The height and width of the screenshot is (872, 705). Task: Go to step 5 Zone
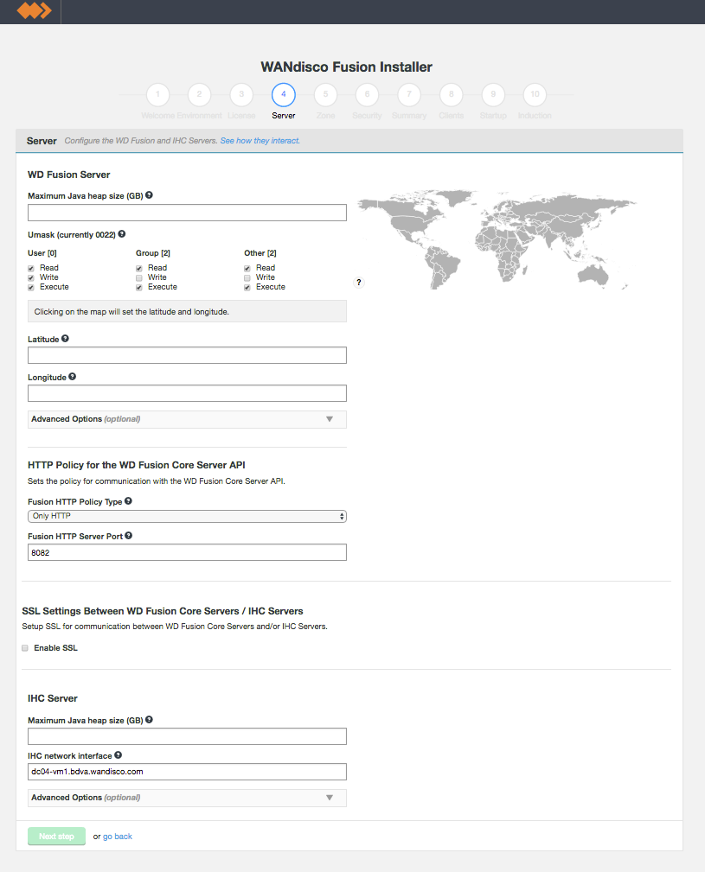(325, 94)
